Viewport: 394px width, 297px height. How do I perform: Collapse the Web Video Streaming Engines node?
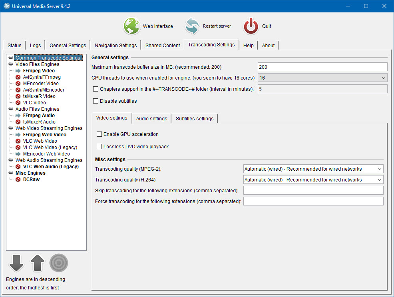11,128
